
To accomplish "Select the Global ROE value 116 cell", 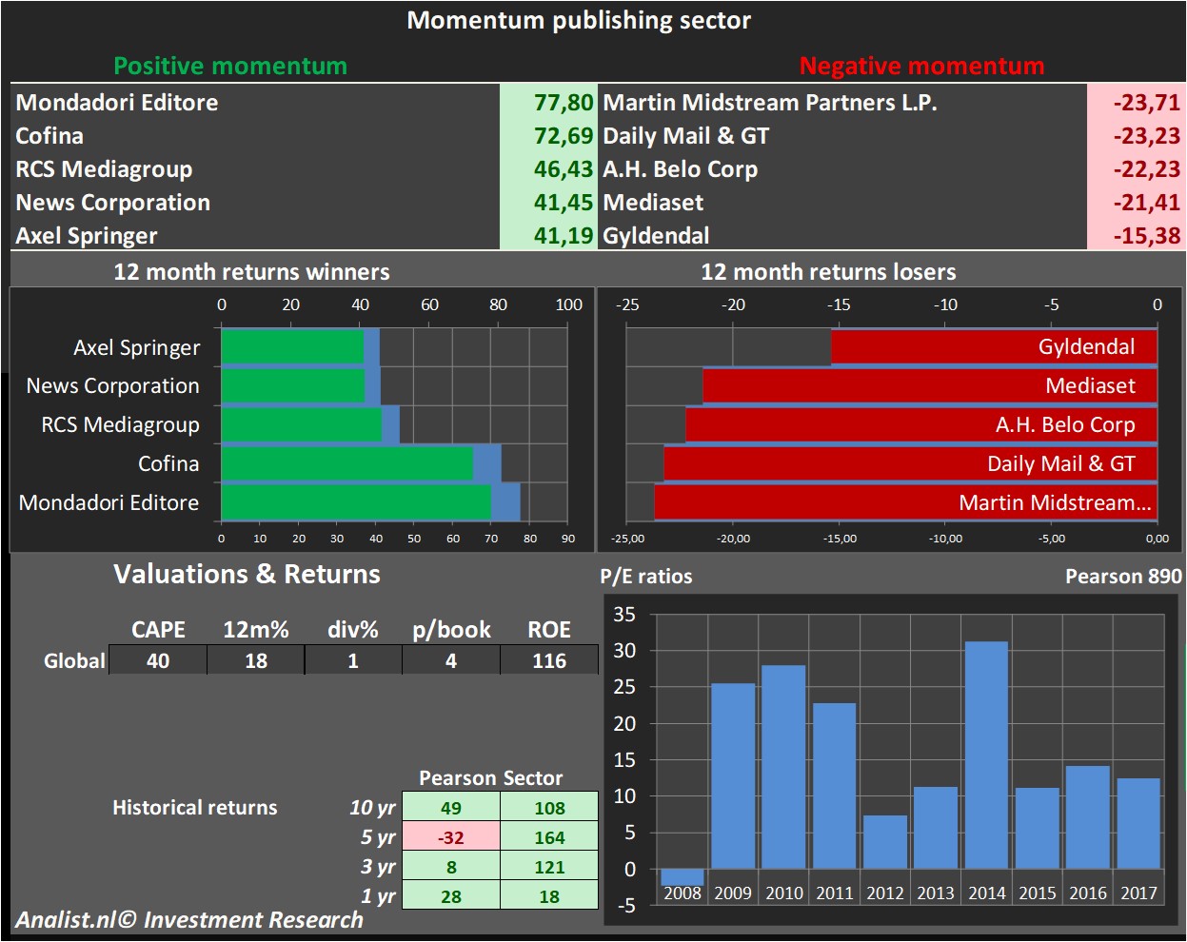I will (x=548, y=660).
